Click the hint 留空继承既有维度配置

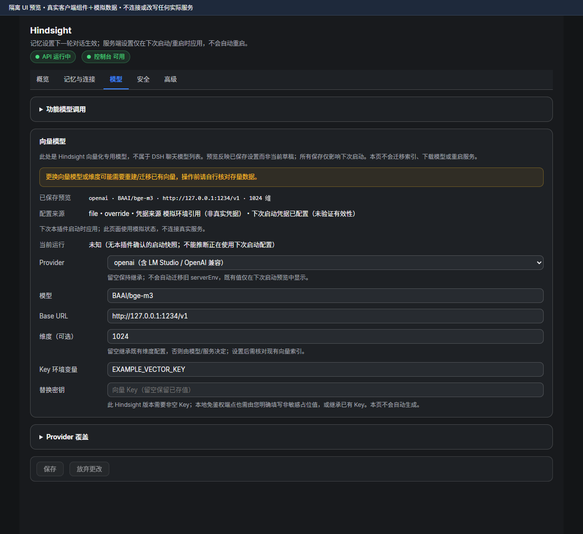[208, 351]
